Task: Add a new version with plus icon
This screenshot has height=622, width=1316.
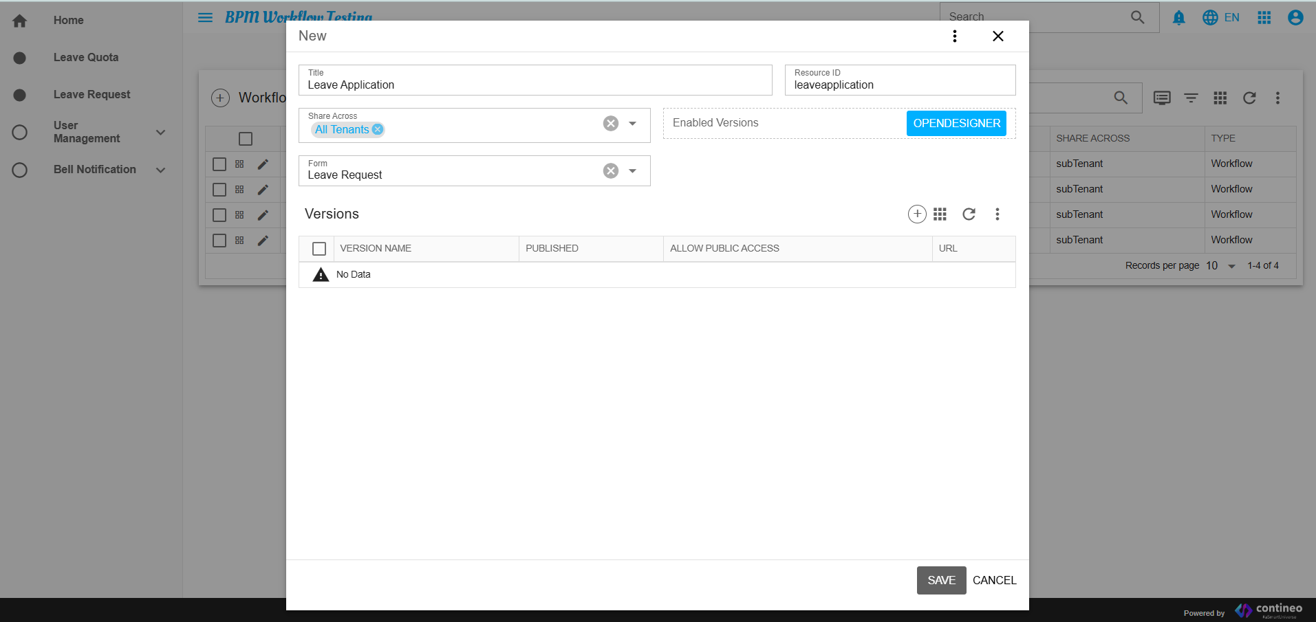Action: coord(917,214)
